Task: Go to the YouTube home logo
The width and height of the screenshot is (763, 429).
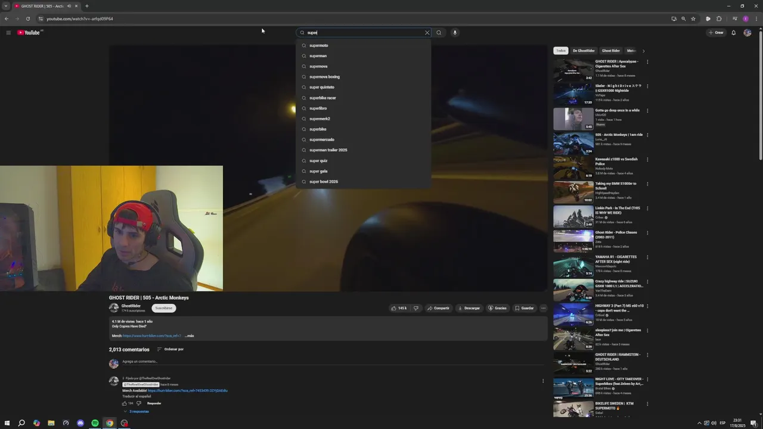Action: [x=29, y=33]
